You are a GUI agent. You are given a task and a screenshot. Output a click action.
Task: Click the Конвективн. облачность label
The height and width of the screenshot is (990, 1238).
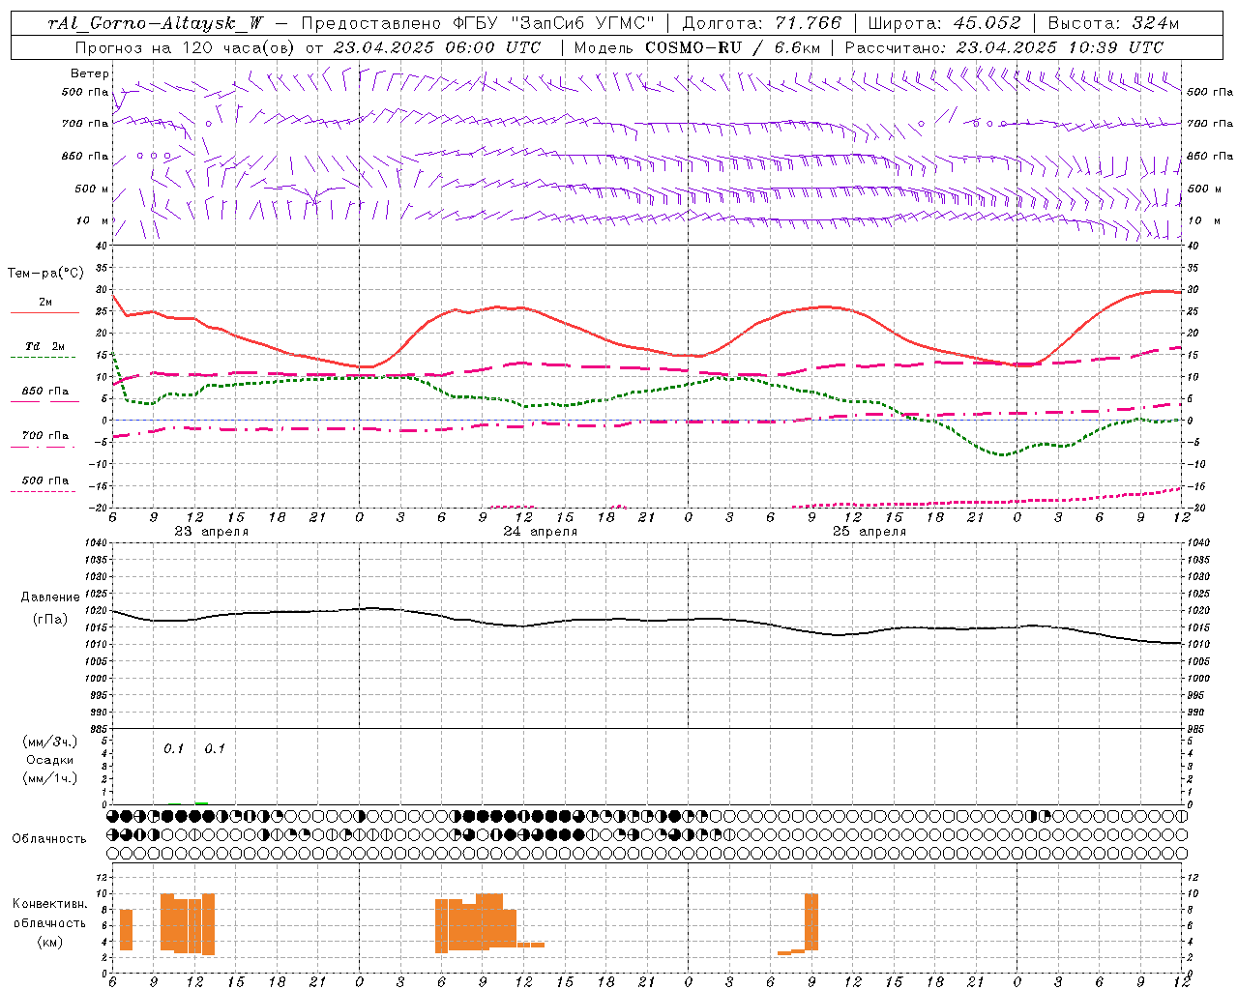[49, 914]
